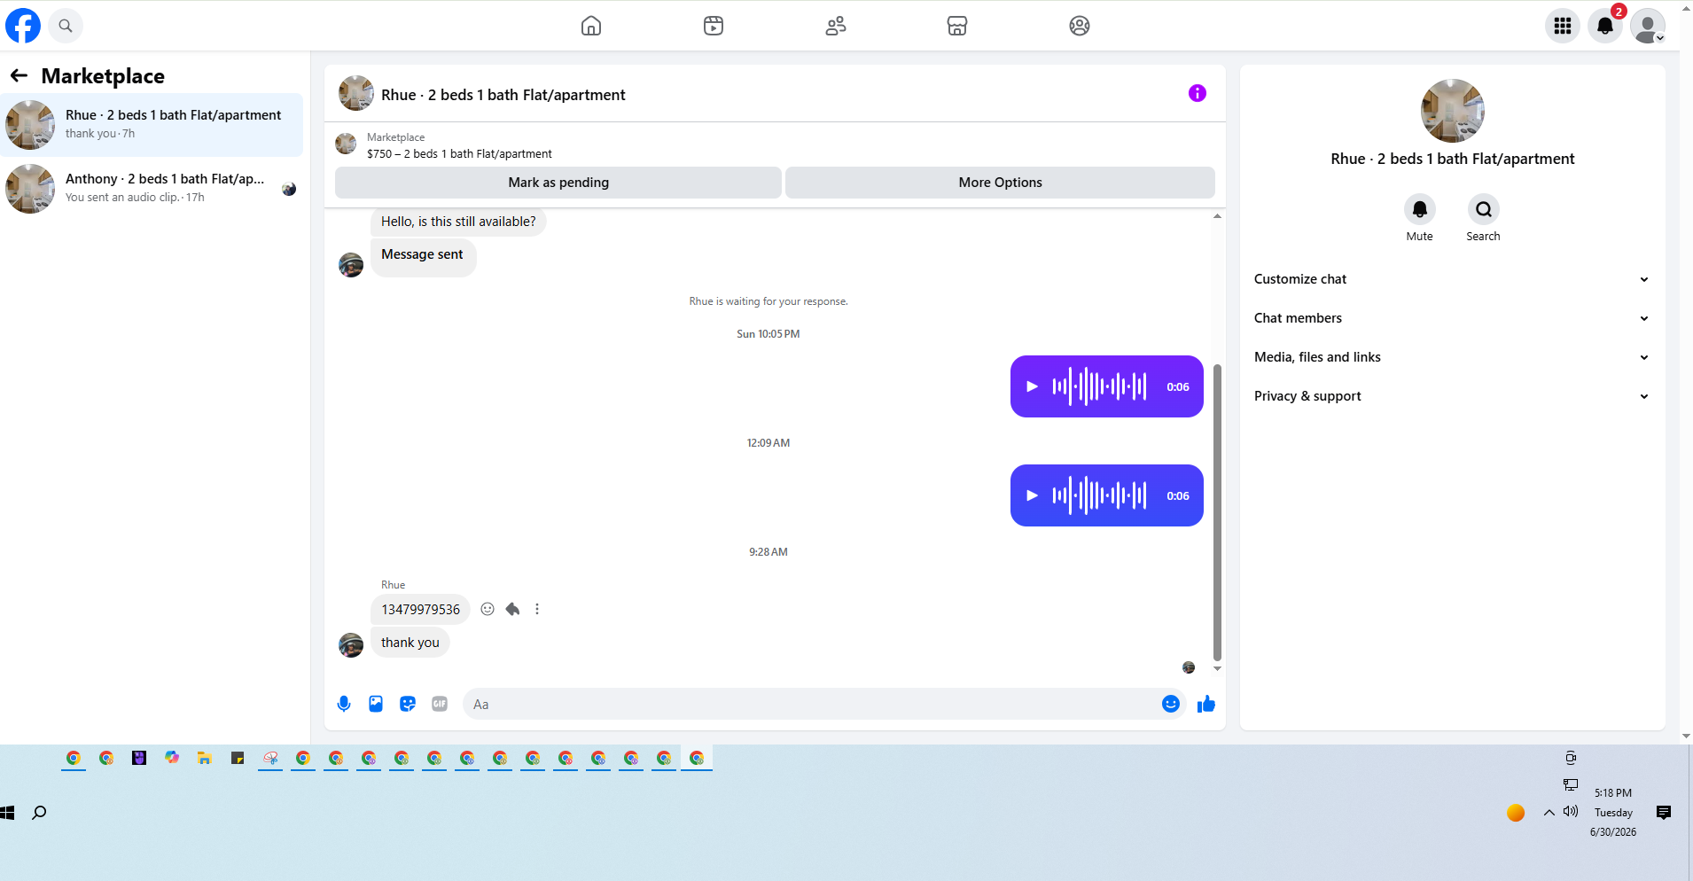Open More Options for the listing
This screenshot has height=881, width=1693.
click(x=1000, y=183)
